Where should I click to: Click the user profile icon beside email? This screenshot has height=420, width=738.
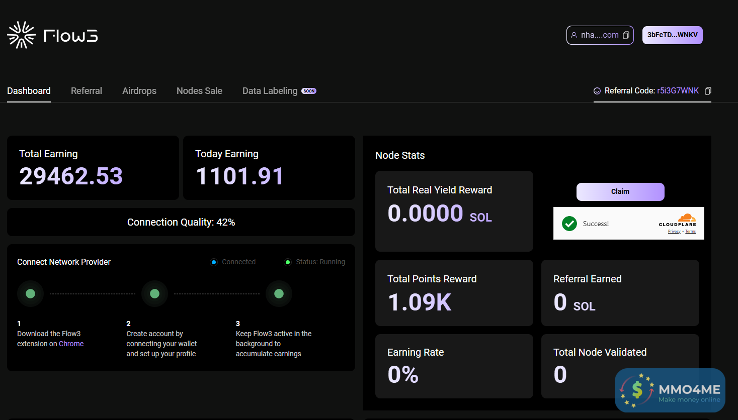(574, 35)
